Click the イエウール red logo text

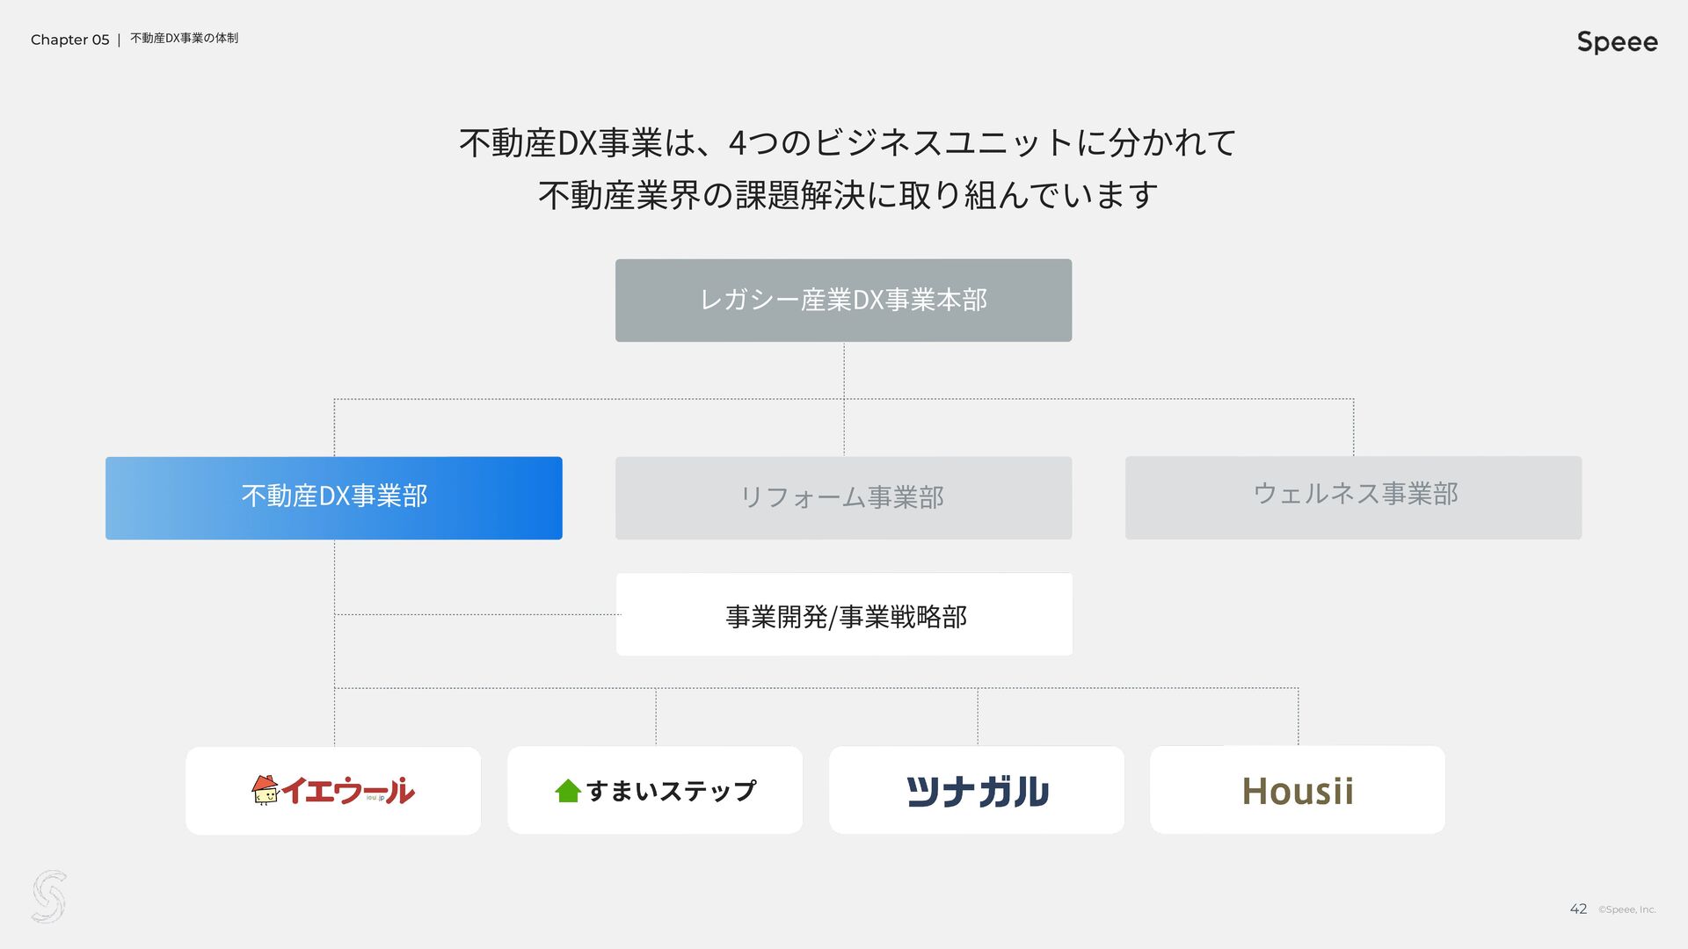[x=347, y=790]
